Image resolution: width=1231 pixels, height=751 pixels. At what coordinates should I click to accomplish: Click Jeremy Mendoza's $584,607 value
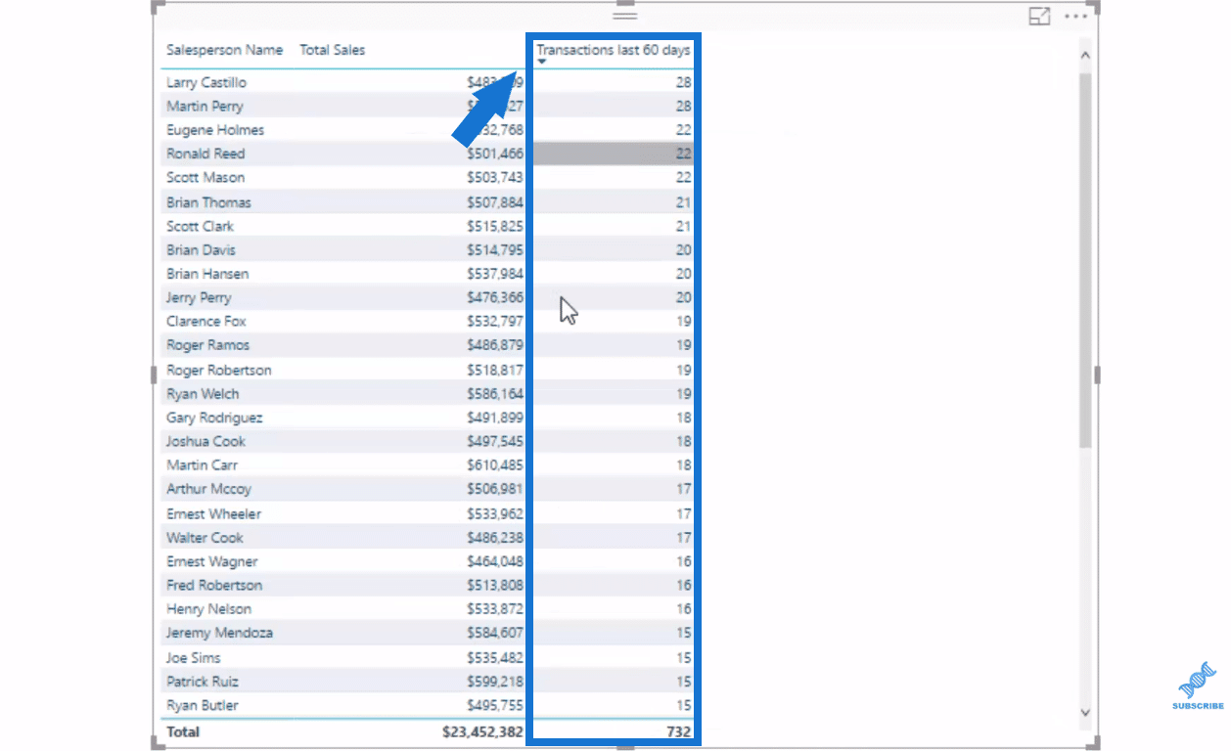point(495,633)
